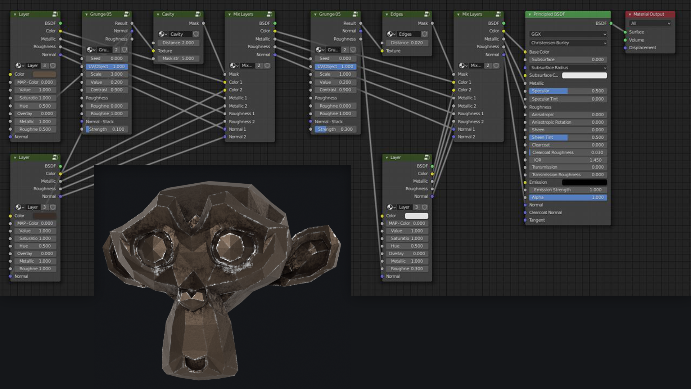This screenshot has width=691, height=389.
Task: Click the Clearcoat Roughness 0.030 field
Action: click(x=568, y=152)
